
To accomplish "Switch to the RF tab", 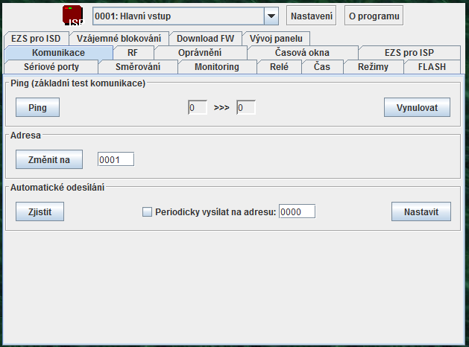I will (132, 53).
